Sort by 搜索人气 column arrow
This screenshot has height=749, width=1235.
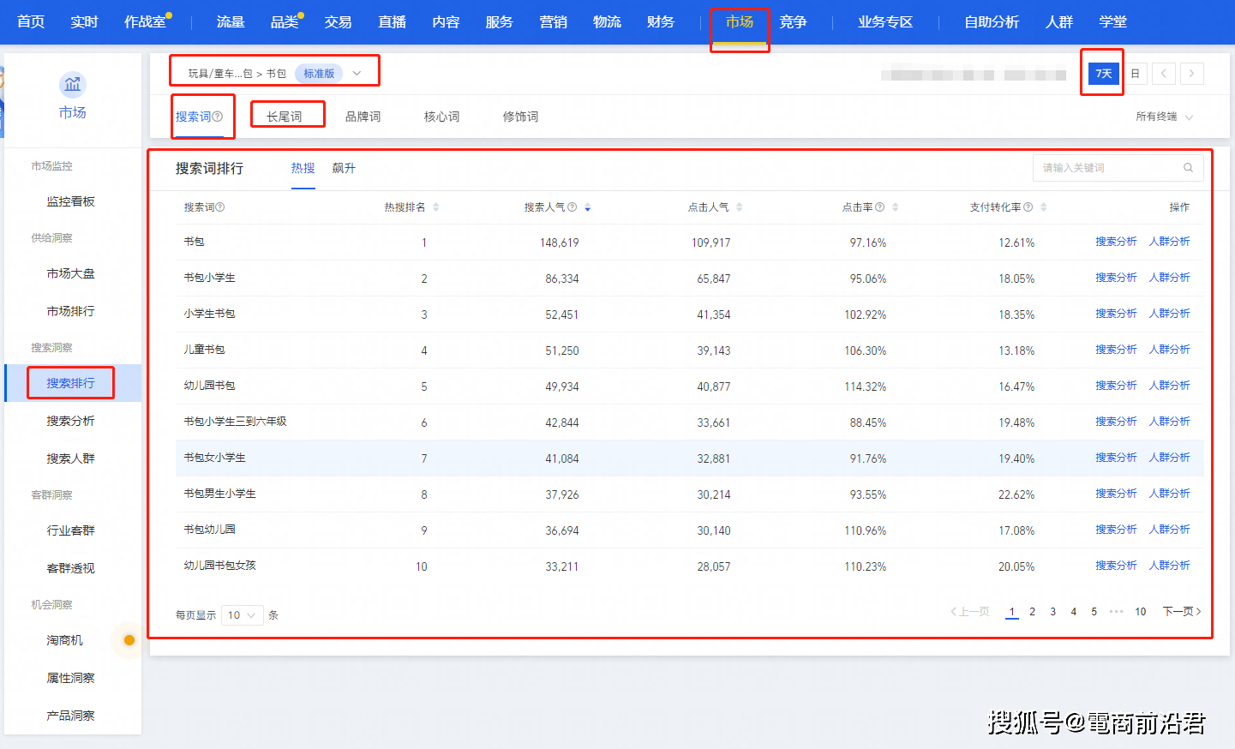(587, 207)
